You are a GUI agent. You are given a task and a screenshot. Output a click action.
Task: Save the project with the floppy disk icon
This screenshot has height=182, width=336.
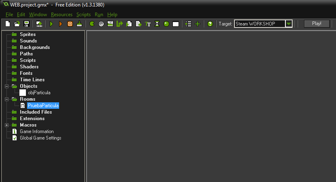point(26,24)
